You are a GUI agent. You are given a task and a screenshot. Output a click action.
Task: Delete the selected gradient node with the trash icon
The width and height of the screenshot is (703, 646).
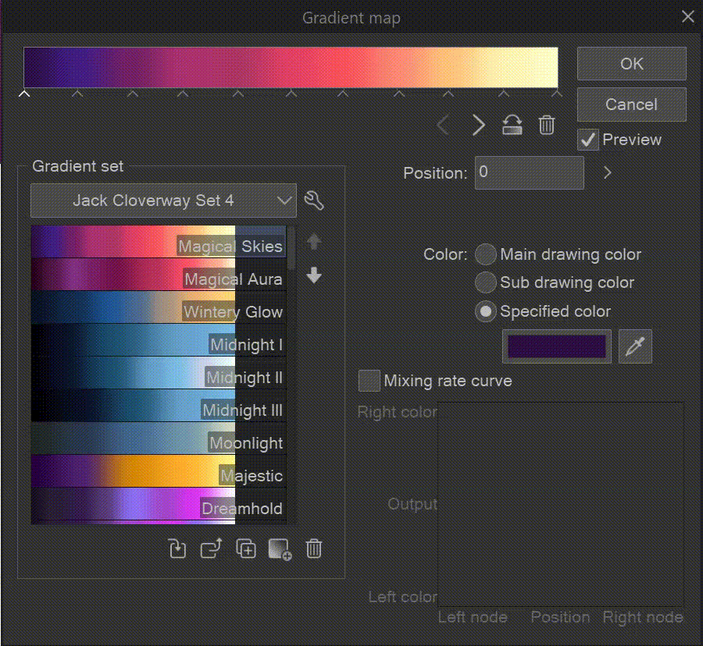click(547, 125)
